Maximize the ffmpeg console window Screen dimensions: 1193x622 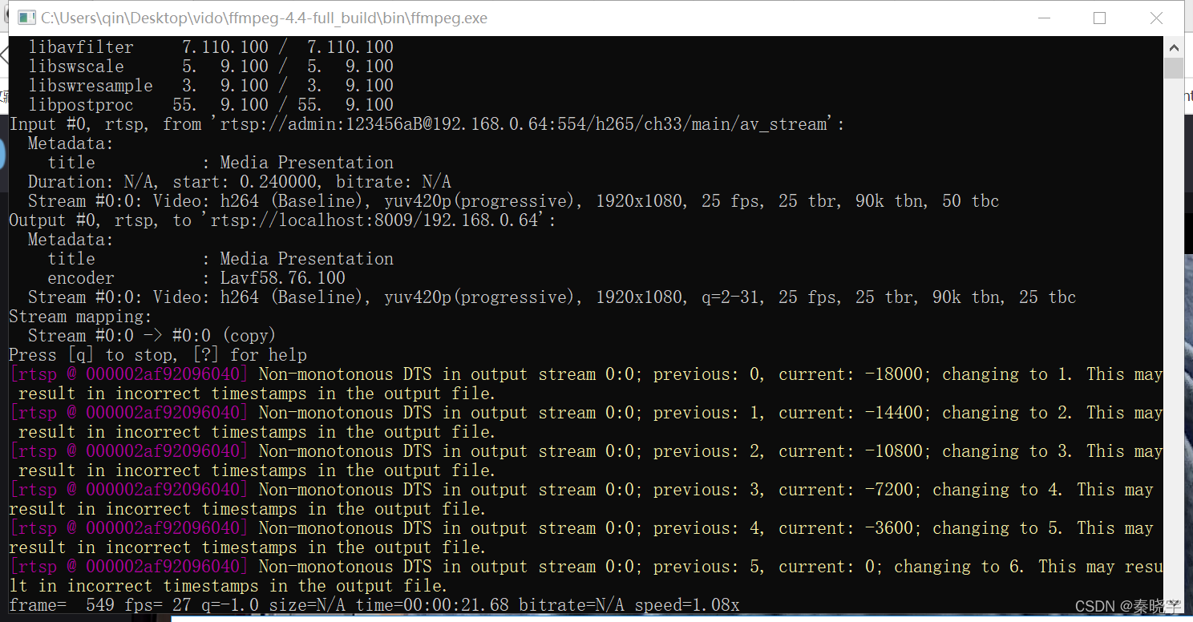pos(1099,18)
